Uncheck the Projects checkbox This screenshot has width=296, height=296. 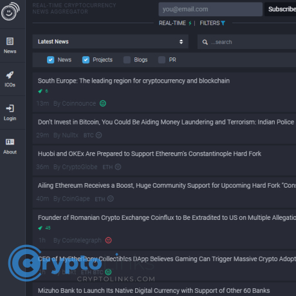click(x=86, y=60)
